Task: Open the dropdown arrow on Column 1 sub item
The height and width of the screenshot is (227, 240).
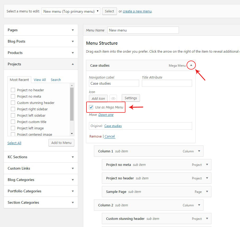Action: click(x=199, y=151)
